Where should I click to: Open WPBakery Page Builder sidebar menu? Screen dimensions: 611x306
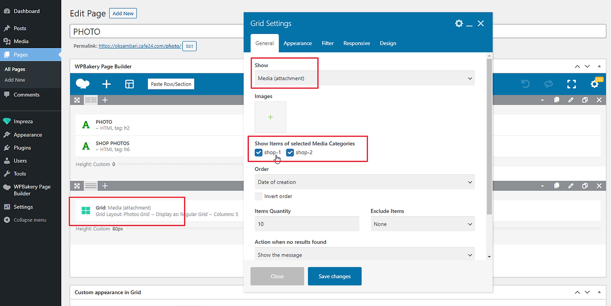click(31, 190)
